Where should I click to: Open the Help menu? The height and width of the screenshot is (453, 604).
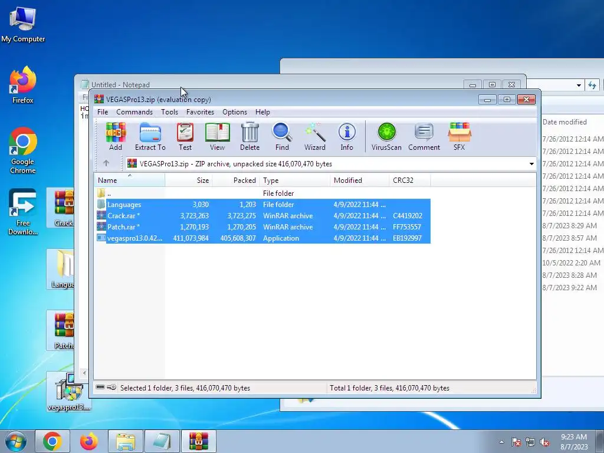pos(262,112)
